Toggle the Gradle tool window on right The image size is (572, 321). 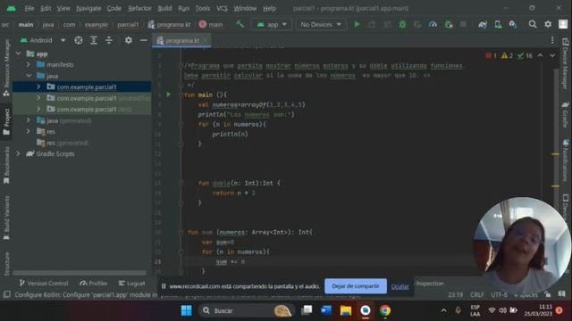pyautogui.click(x=566, y=115)
